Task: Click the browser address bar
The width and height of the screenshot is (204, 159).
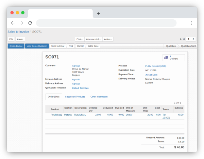Action: (106, 23)
